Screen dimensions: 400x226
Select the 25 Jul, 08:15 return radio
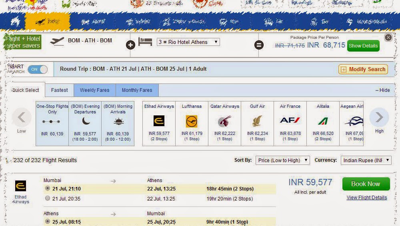click(48, 221)
